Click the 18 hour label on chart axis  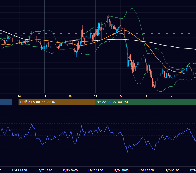click(x=45, y=97)
